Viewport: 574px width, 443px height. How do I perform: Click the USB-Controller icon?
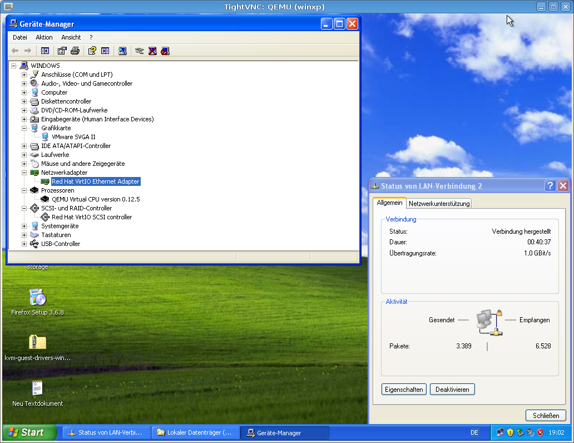(34, 244)
